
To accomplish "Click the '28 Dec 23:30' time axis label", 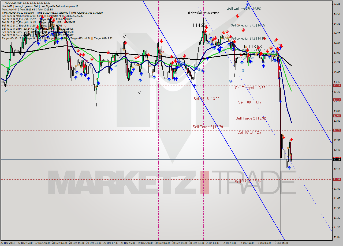I will click(94, 243).
